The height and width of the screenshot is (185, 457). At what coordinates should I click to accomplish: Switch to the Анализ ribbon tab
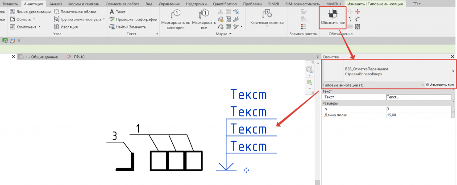pyautogui.click(x=55, y=4)
